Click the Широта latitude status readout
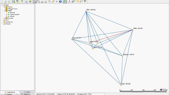Image resolution: width=169 pixels, height=95 pixels. (66, 94)
